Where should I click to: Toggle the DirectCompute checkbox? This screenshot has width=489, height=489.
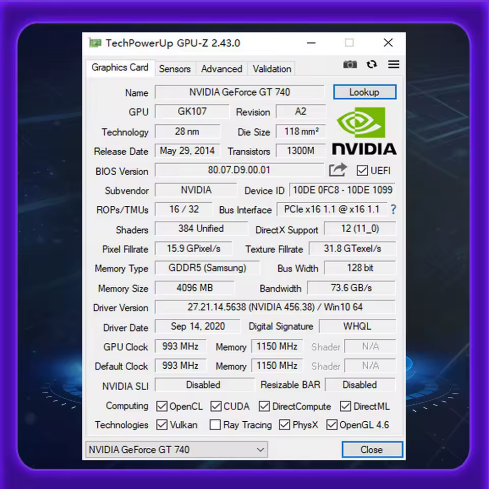pyautogui.click(x=264, y=406)
